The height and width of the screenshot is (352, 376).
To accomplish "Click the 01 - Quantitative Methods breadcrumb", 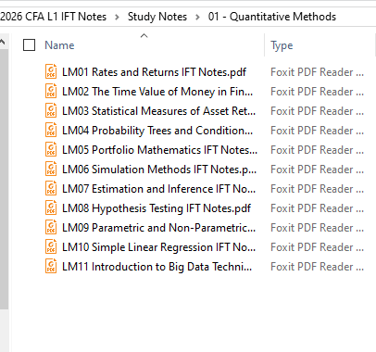I will 272,17.
